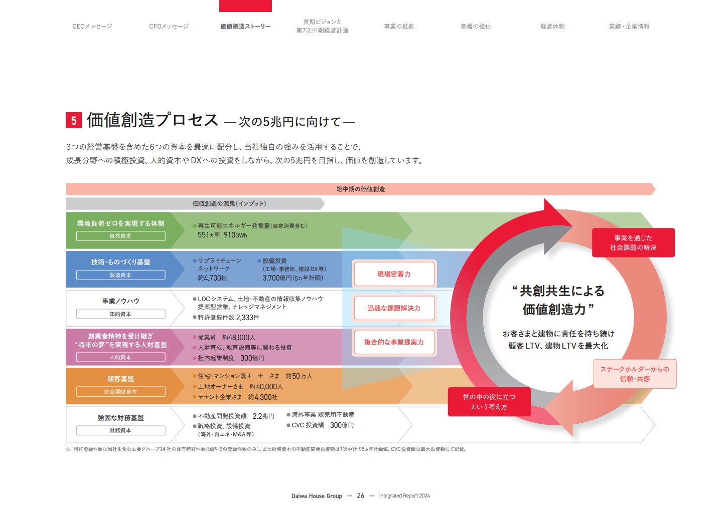Click the 人的資本 label box

tap(120, 357)
